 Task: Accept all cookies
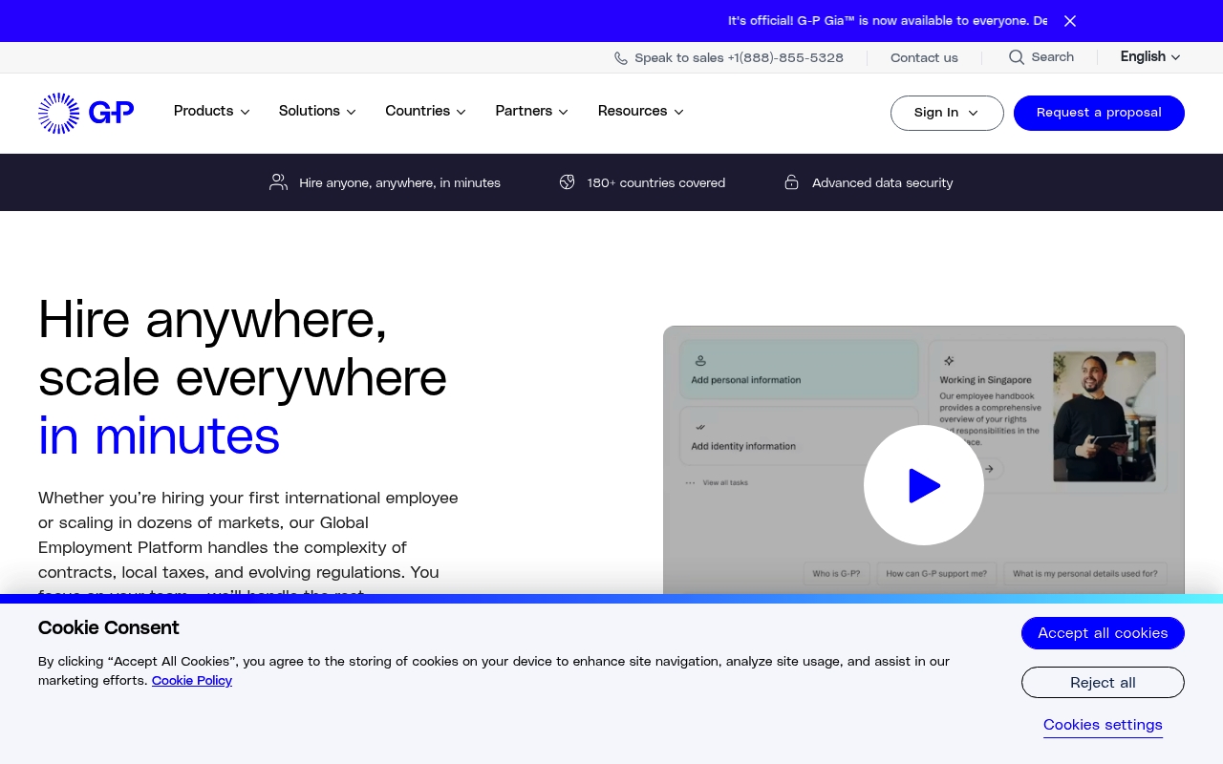[x=1103, y=633]
